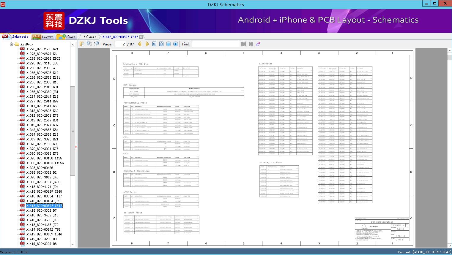Open A1286_820-2850 K18 schematic

point(42,82)
